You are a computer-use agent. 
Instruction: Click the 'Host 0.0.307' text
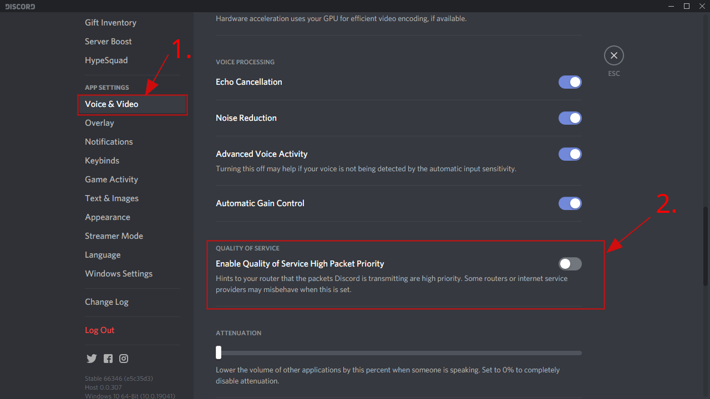tap(104, 387)
